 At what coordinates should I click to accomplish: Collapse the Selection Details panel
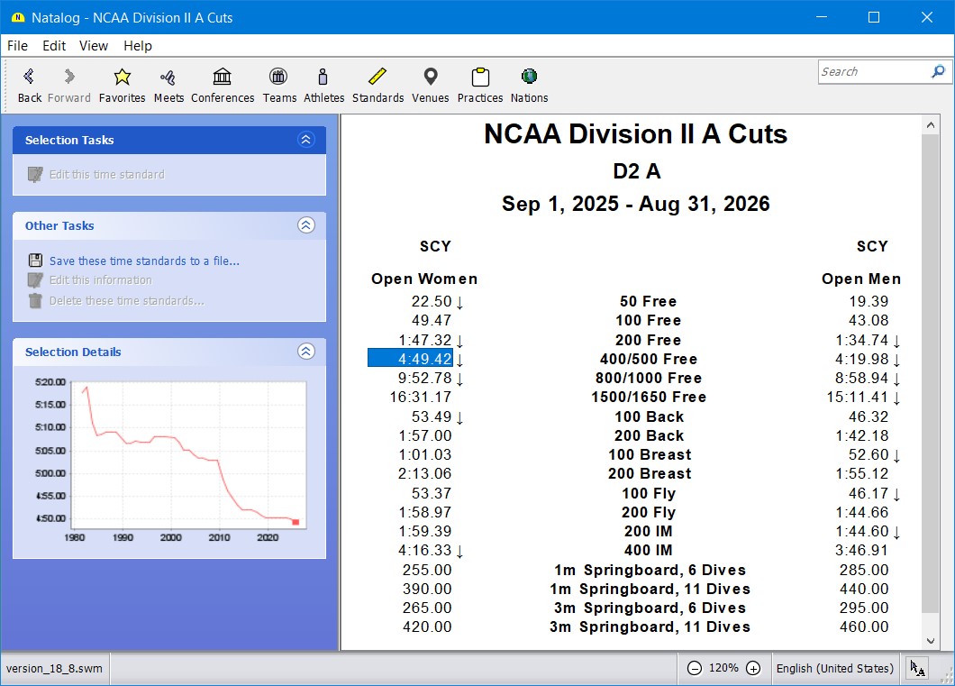(x=306, y=352)
